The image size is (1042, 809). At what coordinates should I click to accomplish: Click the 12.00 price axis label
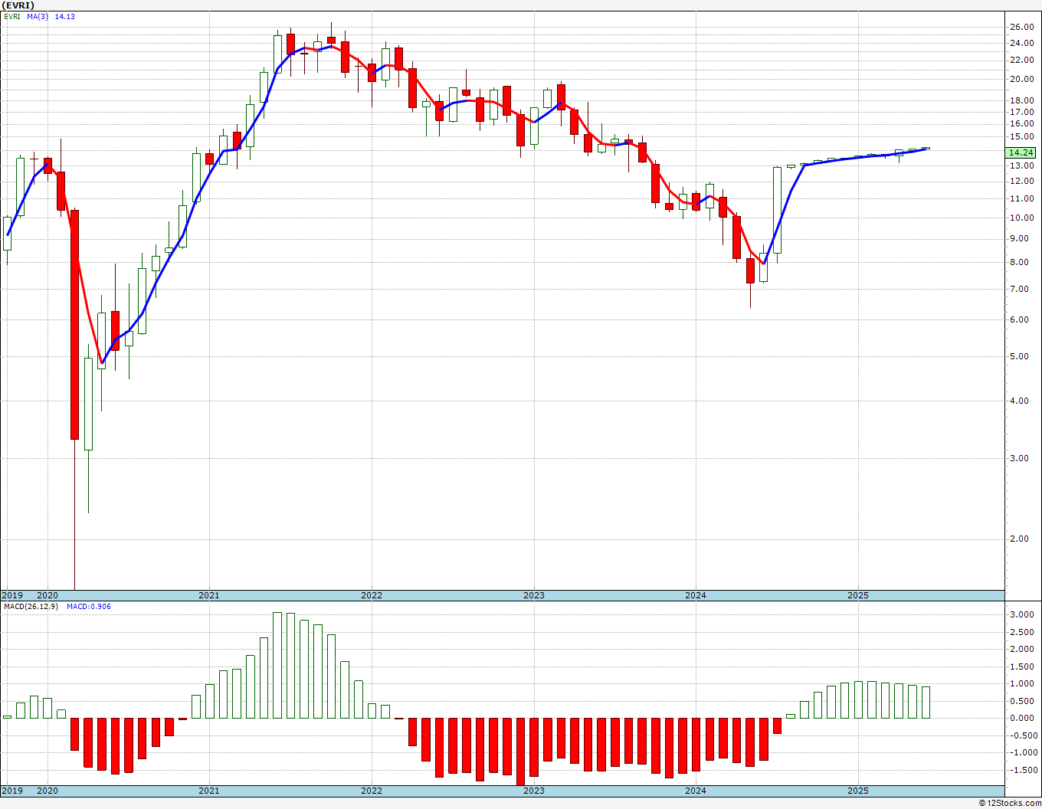pyautogui.click(x=1022, y=182)
